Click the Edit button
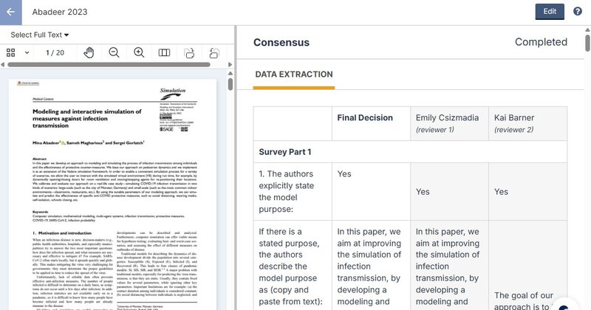This screenshot has width=591, height=310. pos(550,12)
